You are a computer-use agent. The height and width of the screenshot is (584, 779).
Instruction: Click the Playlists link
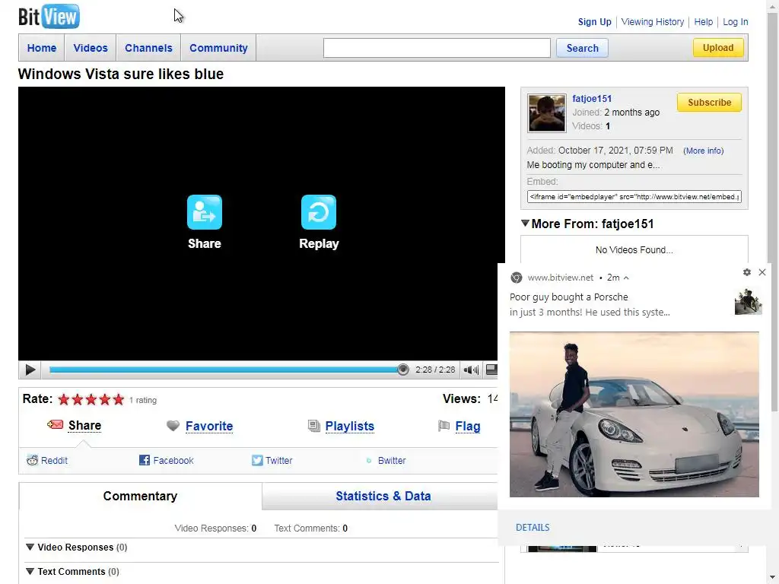[350, 426]
